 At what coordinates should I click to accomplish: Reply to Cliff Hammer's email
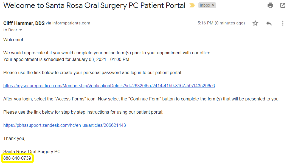pos(269,23)
